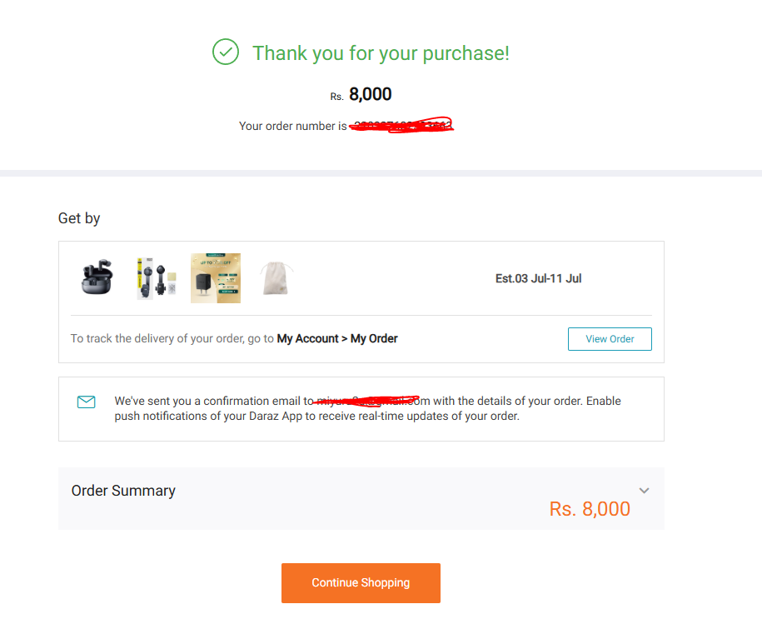Click the green checkmark success icon
Screen dimensions: 762x619
coord(226,52)
